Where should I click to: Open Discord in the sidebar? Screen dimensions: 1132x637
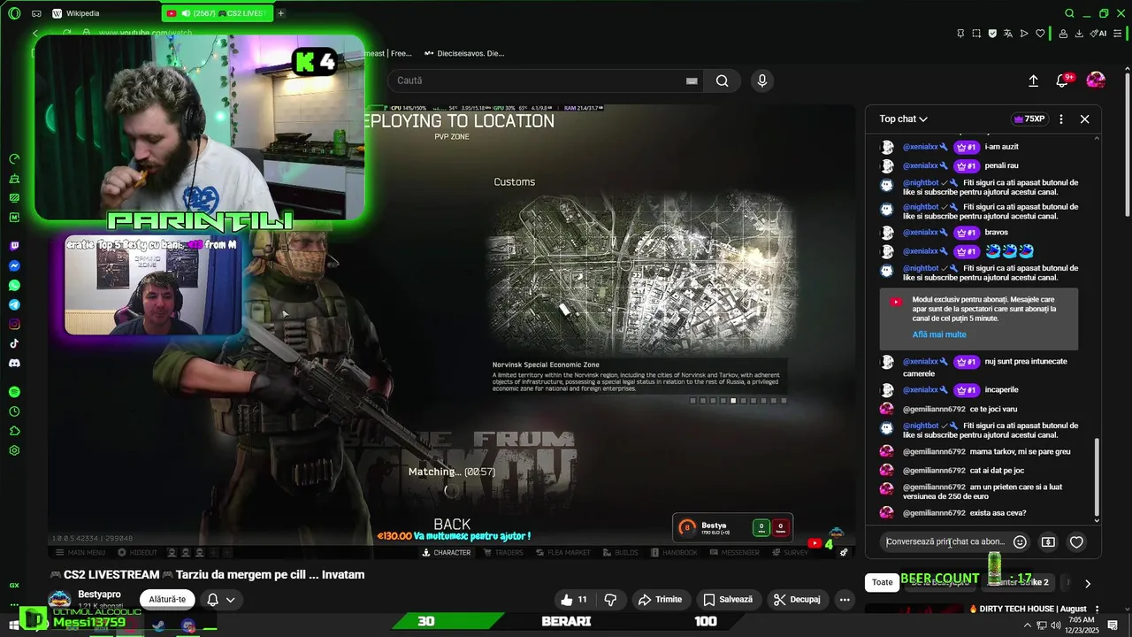coord(14,363)
